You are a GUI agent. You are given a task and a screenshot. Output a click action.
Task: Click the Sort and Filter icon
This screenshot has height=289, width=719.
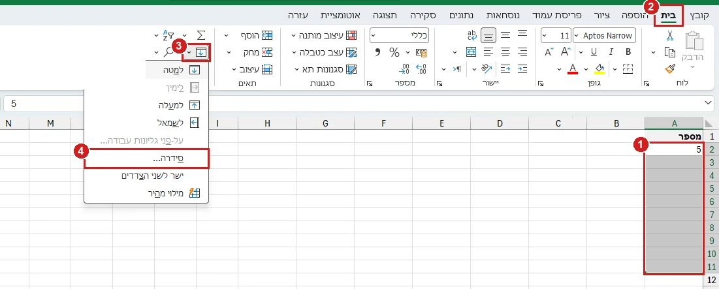tap(168, 35)
